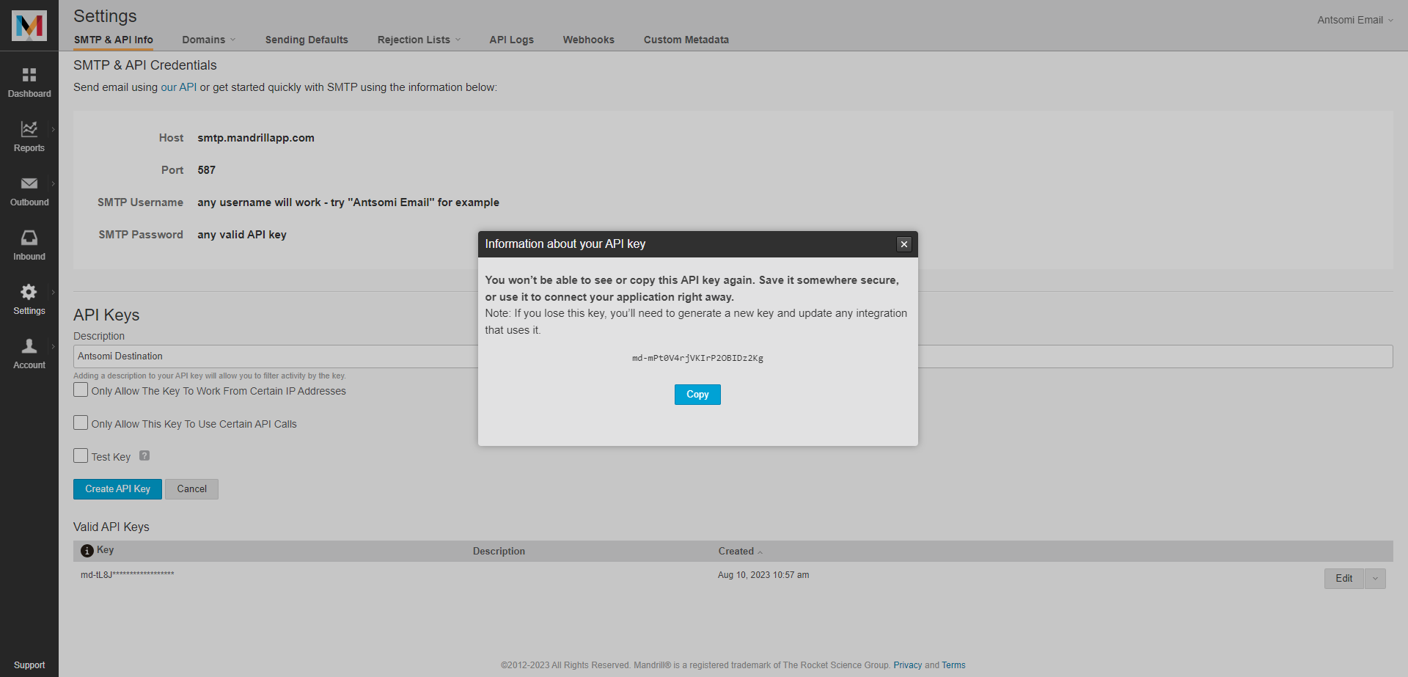
Task: Expand the Reports submenu chevron
Action: (53, 130)
